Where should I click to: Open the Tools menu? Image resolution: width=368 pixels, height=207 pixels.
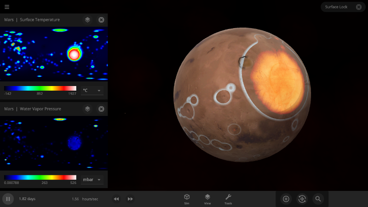(228, 199)
